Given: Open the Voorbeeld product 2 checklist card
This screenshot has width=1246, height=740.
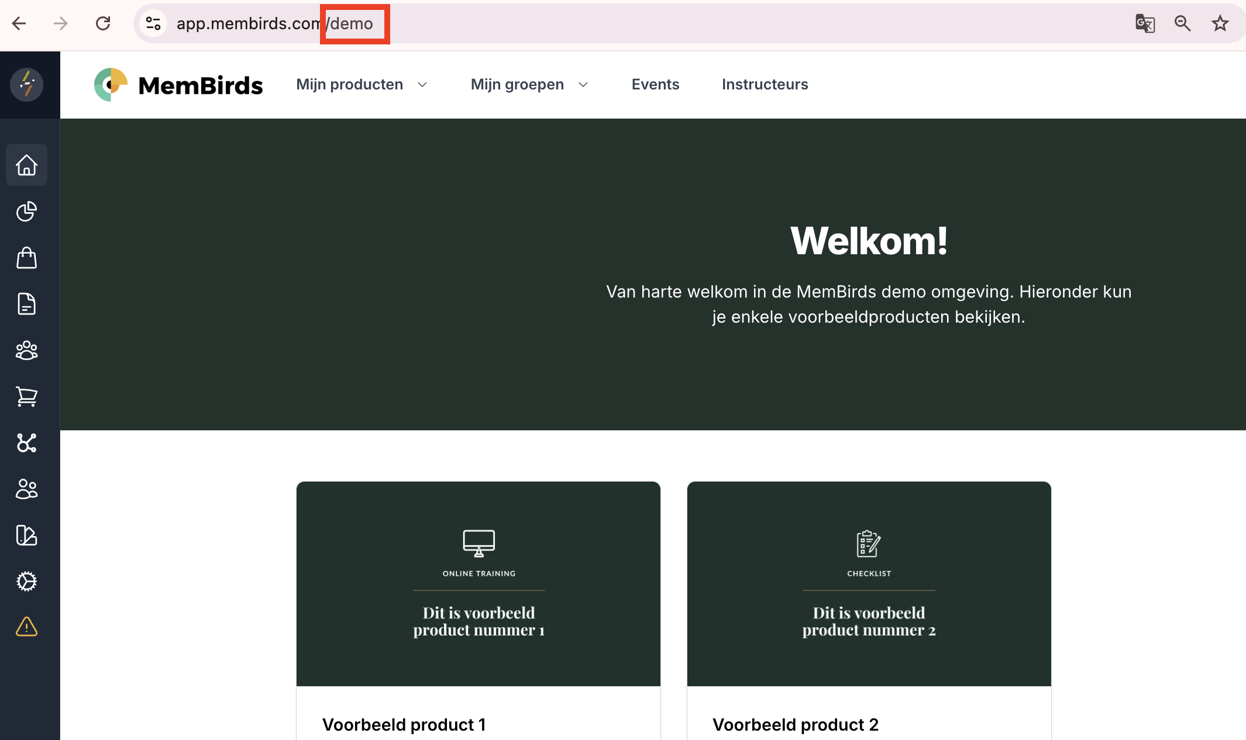Looking at the screenshot, I should (x=869, y=583).
